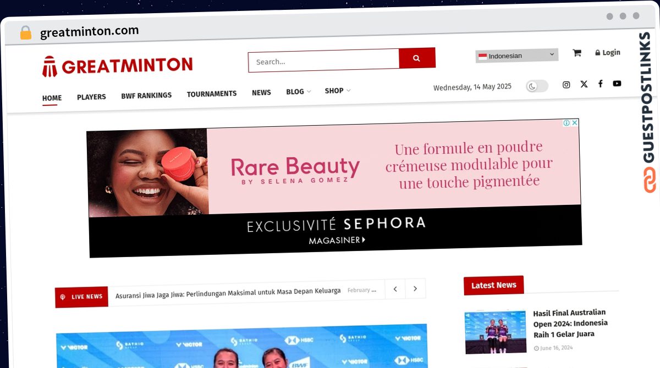Open the Tournaments menu item
The image size is (660, 368).
212,94
